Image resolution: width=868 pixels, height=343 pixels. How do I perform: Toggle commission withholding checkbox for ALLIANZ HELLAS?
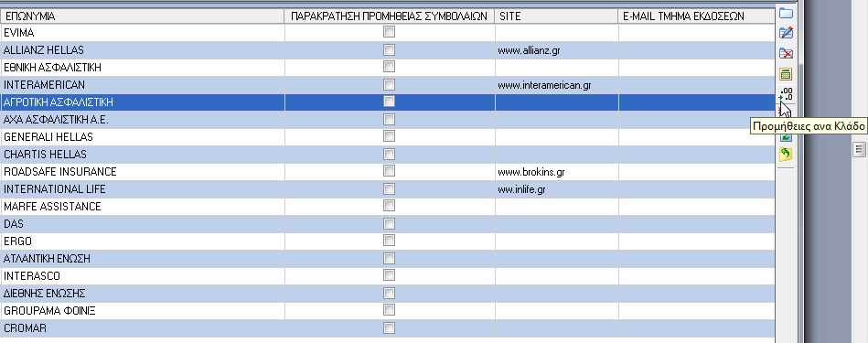coord(389,49)
